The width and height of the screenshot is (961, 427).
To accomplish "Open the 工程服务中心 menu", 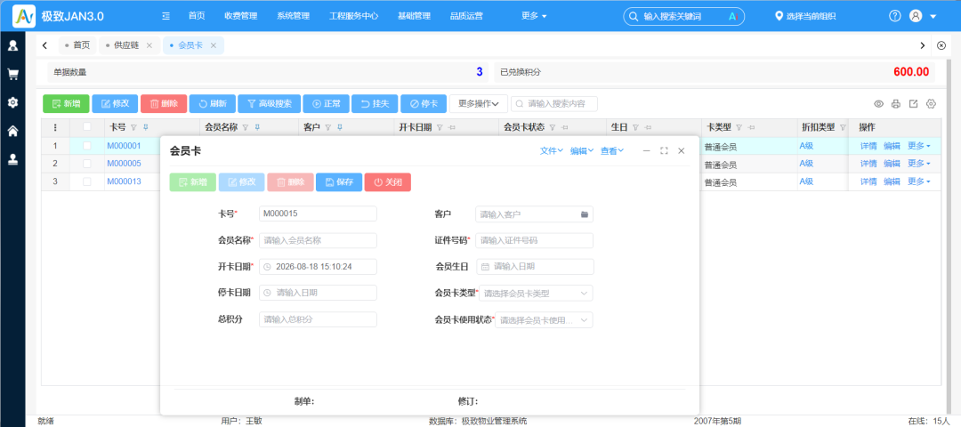I will click(x=353, y=16).
